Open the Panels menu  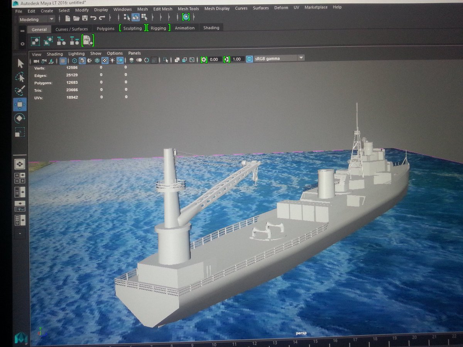click(x=134, y=53)
